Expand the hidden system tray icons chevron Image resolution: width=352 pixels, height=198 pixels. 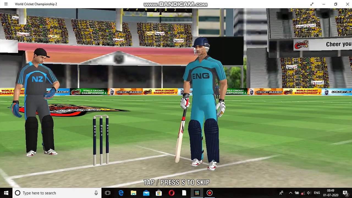coord(290,193)
